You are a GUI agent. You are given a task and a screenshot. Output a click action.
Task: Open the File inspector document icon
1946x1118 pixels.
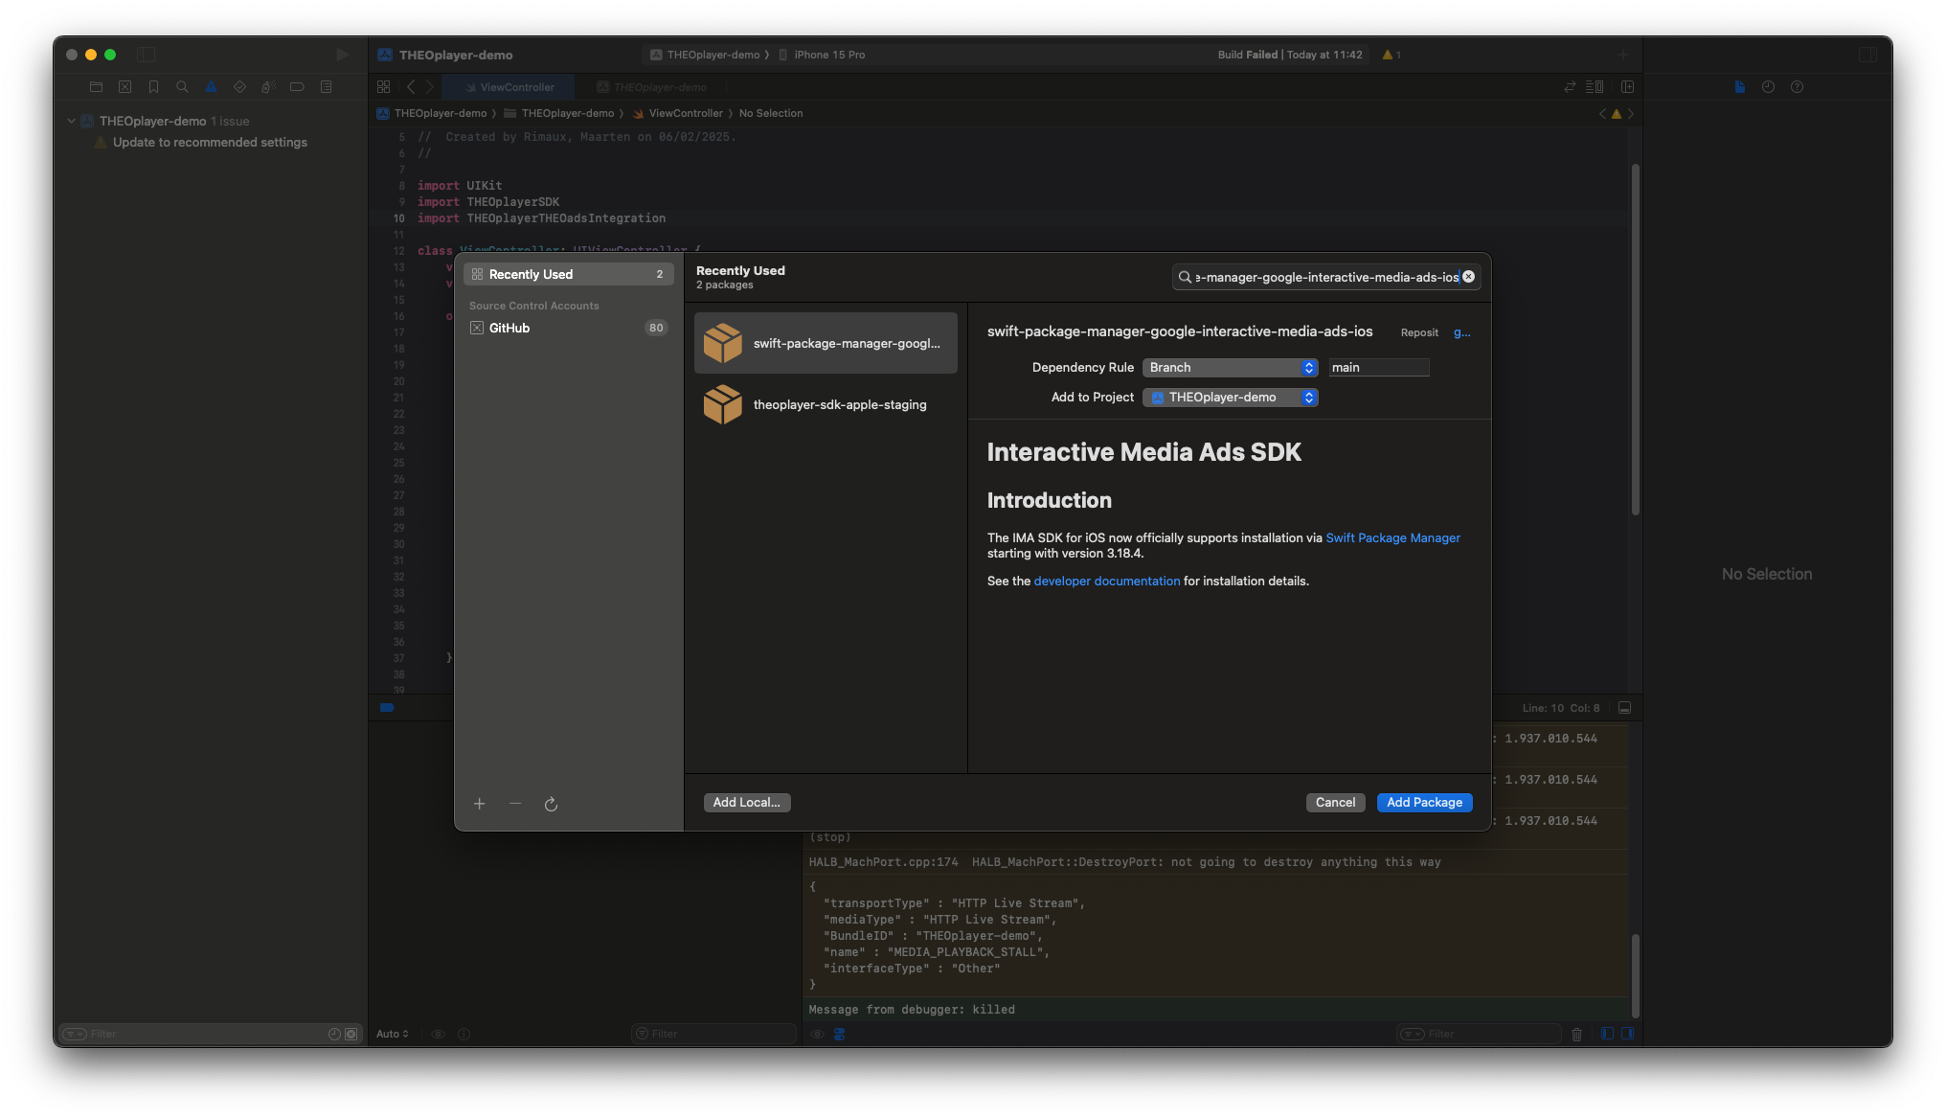click(1739, 86)
